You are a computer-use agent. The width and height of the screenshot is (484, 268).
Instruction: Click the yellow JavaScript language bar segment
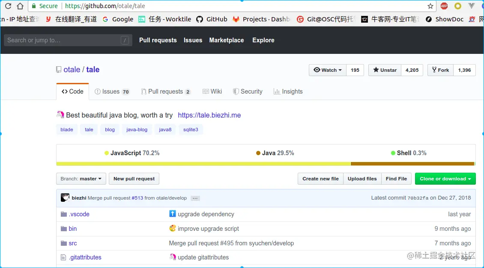click(x=203, y=164)
